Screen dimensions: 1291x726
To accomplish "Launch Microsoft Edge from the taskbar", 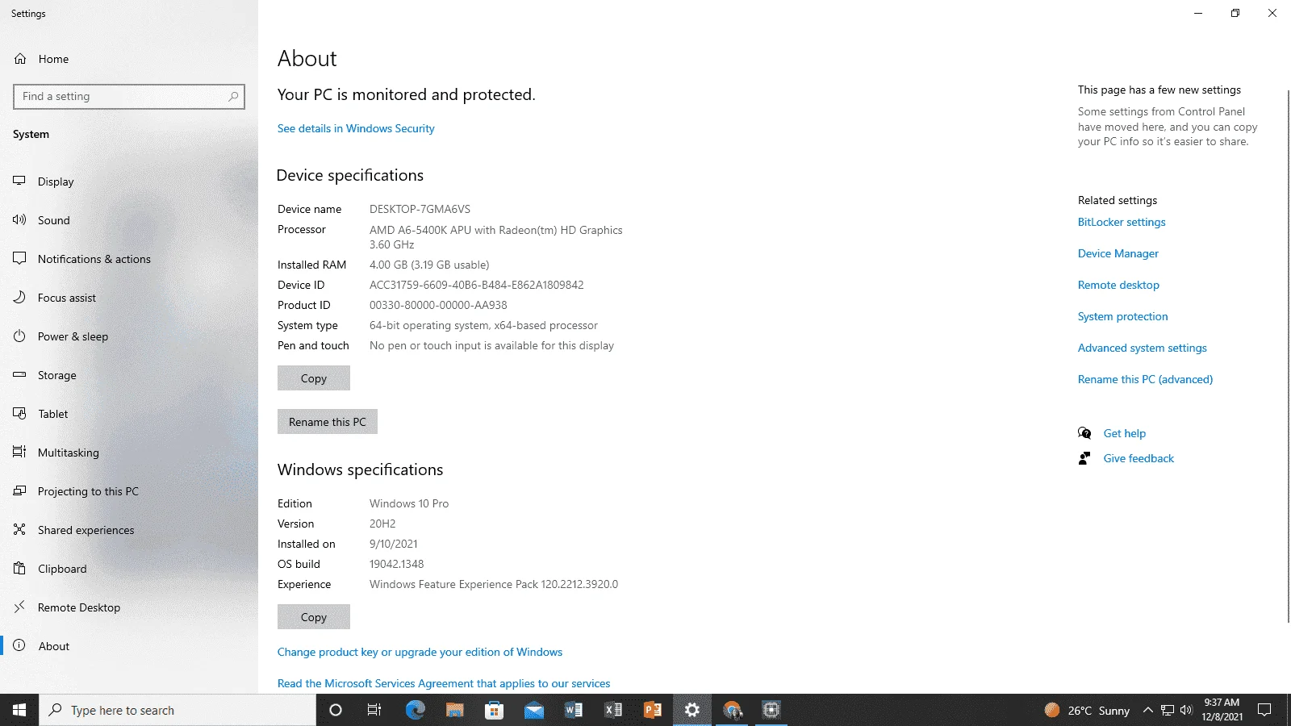I will [415, 710].
